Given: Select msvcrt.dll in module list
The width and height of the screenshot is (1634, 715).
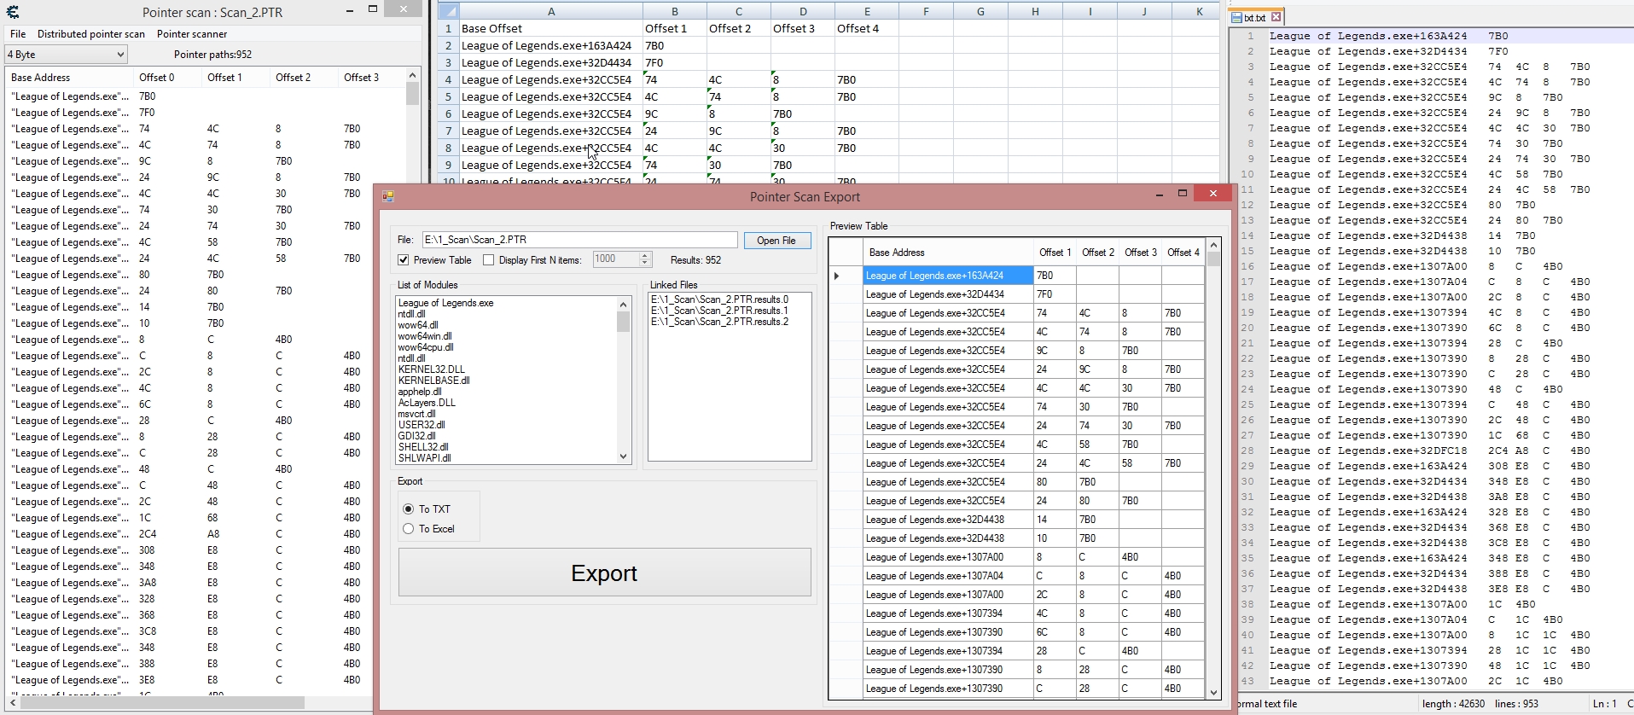Looking at the screenshot, I should pyautogui.click(x=416, y=414).
